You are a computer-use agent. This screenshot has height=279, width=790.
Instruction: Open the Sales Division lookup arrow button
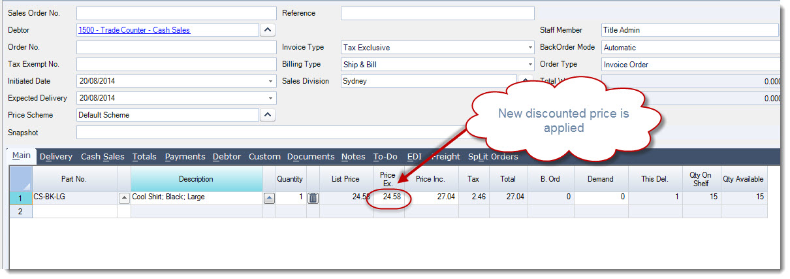coord(526,81)
